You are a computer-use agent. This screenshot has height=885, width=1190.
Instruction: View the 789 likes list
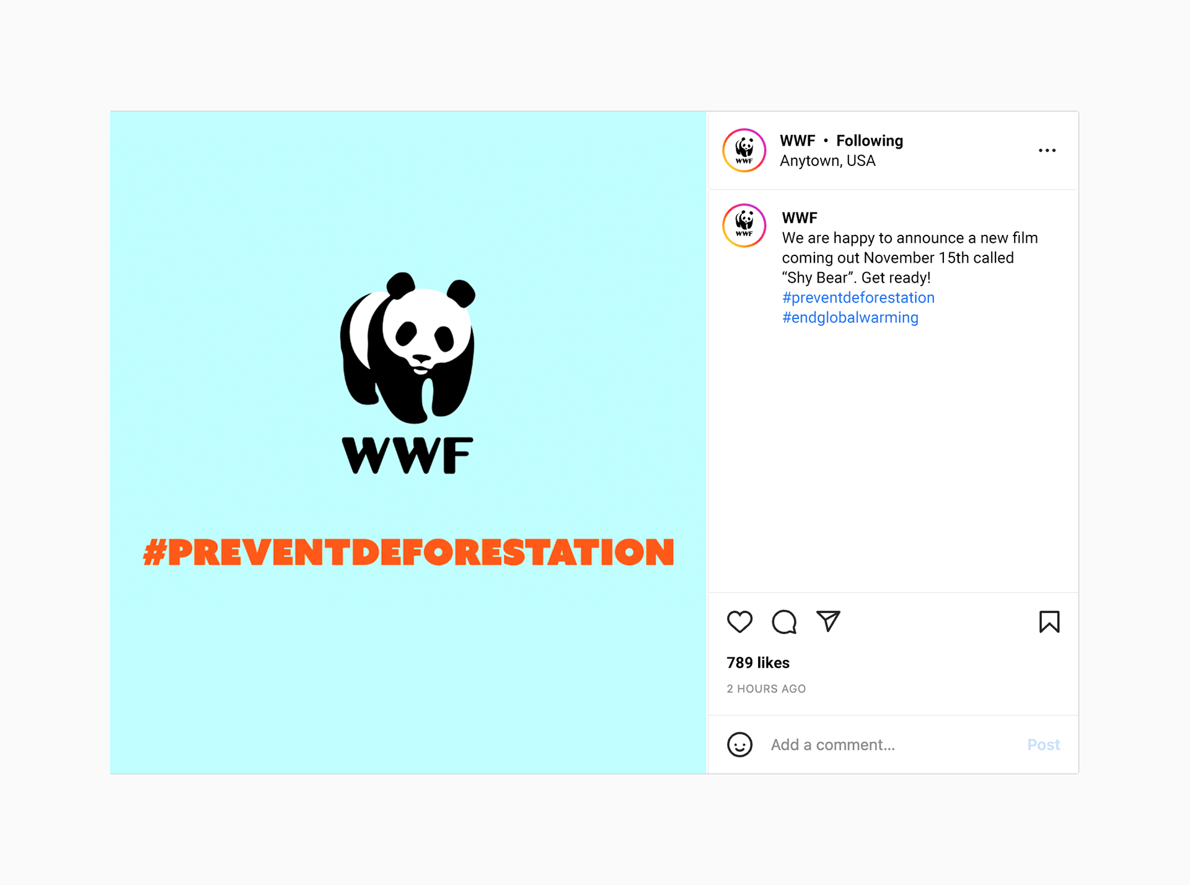pyautogui.click(x=758, y=663)
